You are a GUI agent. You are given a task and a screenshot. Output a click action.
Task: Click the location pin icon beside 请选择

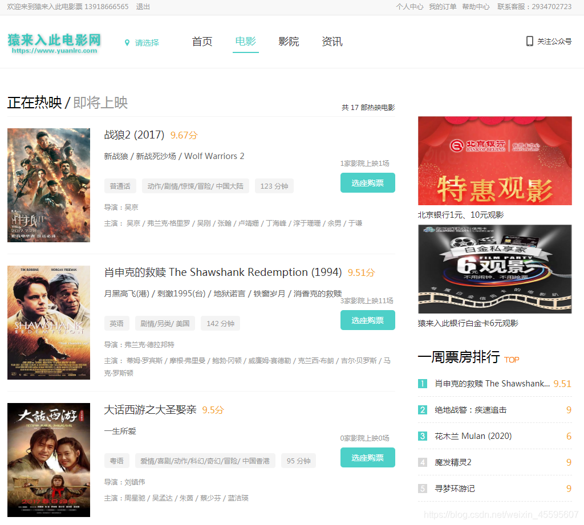click(x=127, y=43)
